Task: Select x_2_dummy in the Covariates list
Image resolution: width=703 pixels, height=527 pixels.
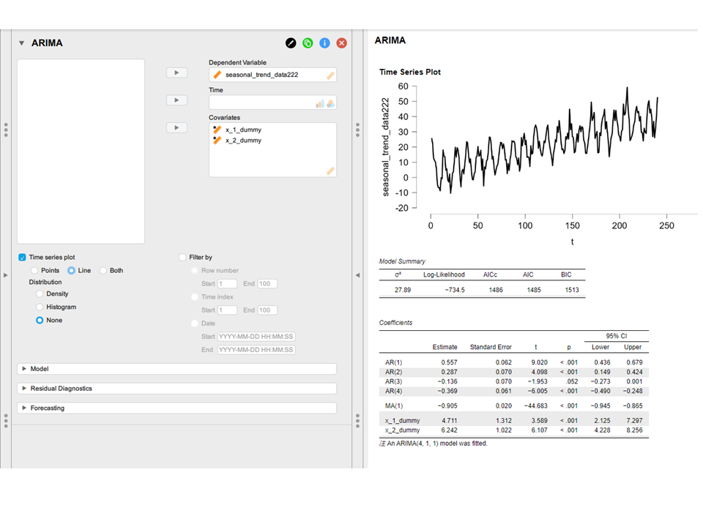Action: (x=242, y=141)
